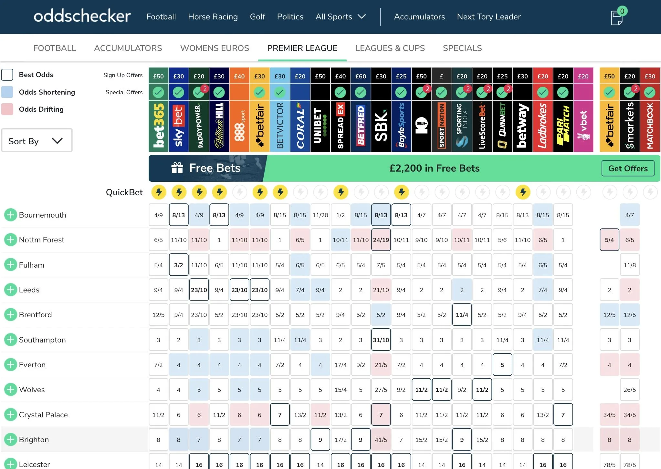Click the bet365 bookmaker logo
This screenshot has width=661, height=469.
(x=159, y=126)
